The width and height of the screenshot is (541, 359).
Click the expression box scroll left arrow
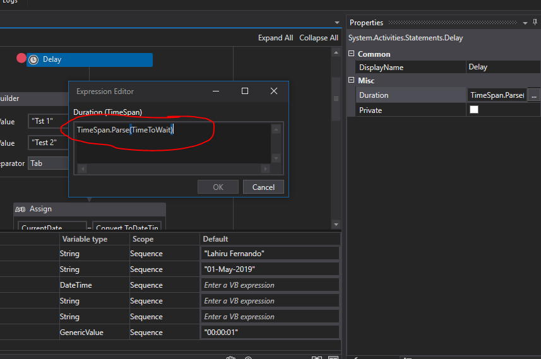click(83, 168)
